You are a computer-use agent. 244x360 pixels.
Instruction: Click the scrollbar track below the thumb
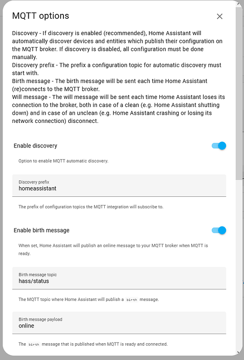[239, 264]
